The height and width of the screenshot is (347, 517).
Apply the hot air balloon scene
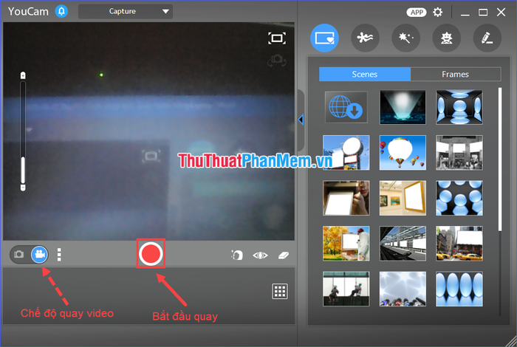pos(403,153)
